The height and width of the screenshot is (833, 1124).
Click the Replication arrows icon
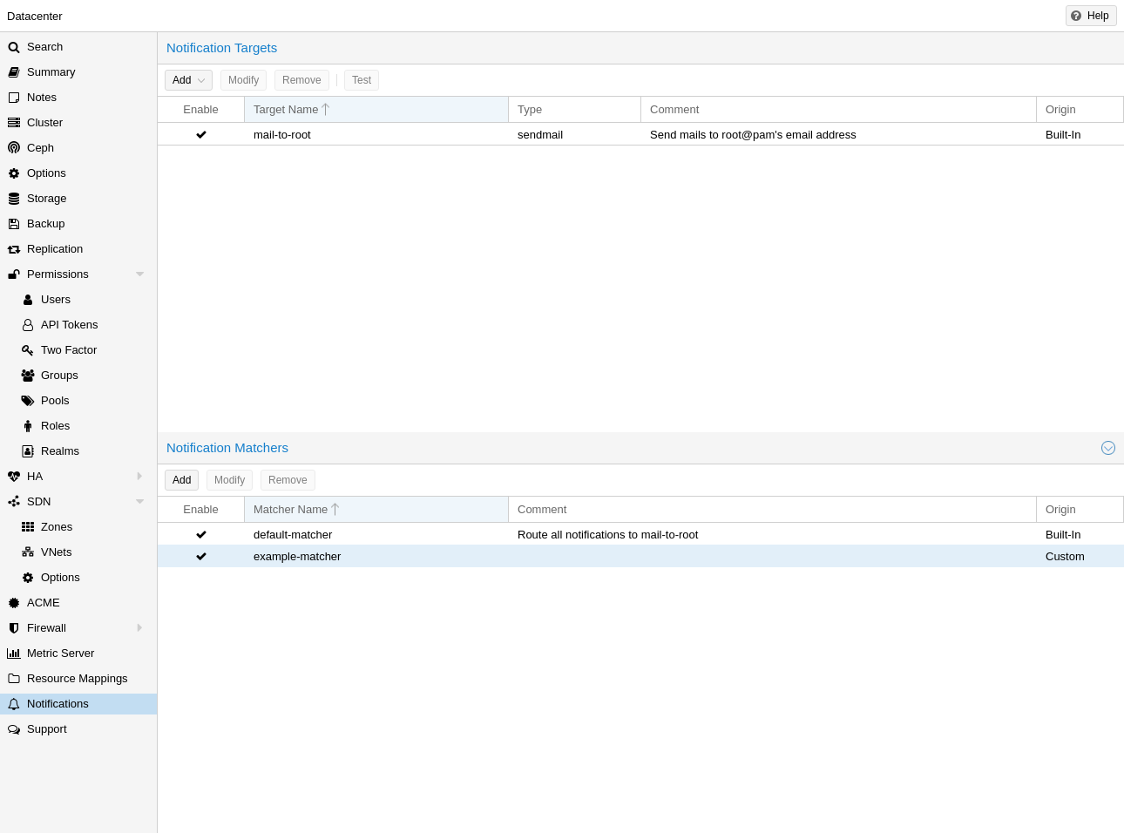point(14,249)
